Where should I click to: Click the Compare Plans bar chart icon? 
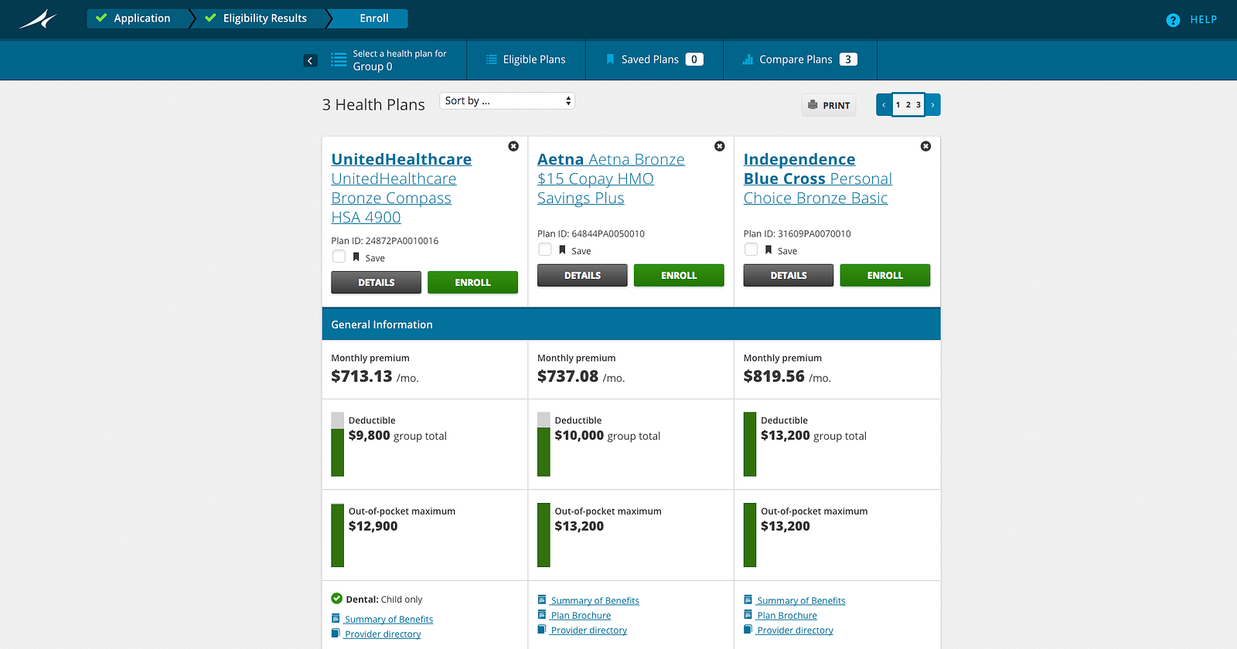pyautogui.click(x=748, y=59)
